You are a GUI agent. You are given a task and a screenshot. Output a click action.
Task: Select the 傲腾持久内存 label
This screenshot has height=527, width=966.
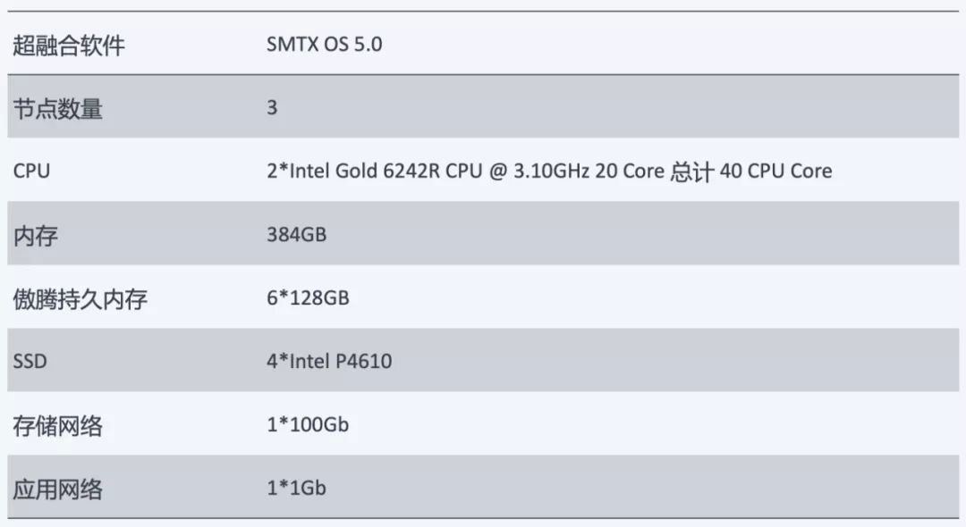click(80, 299)
